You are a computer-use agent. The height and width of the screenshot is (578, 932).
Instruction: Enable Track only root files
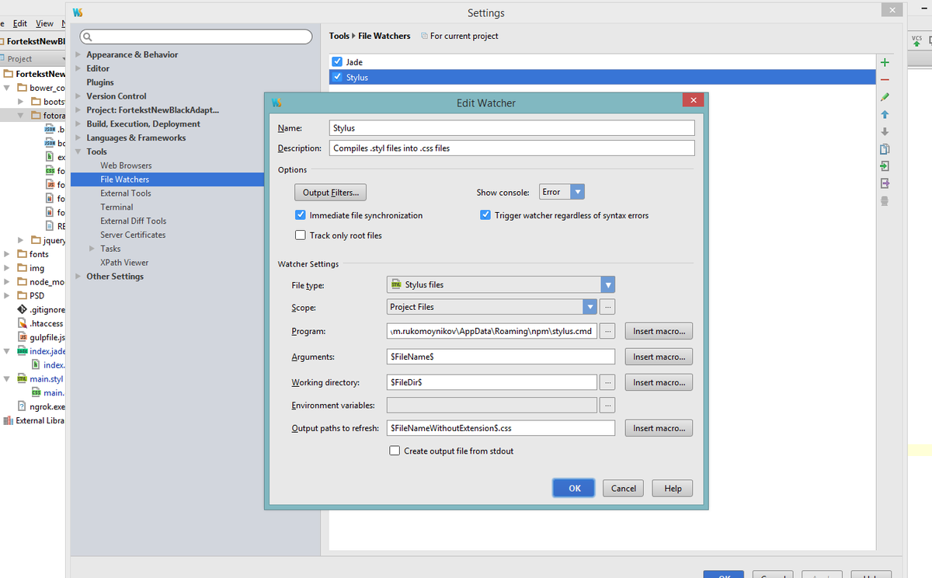[301, 235]
